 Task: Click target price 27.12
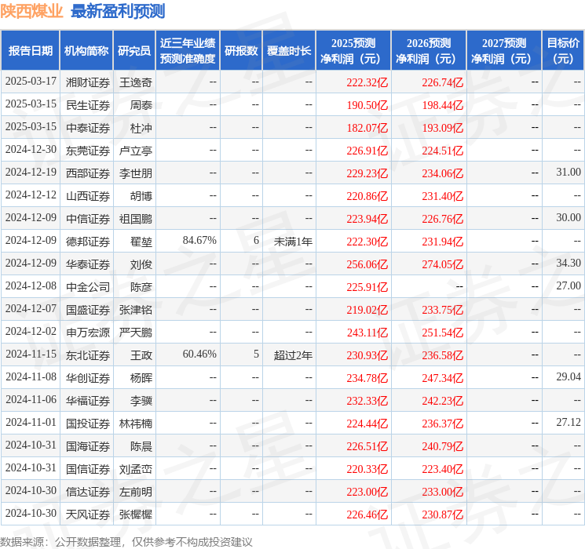click(569, 422)
